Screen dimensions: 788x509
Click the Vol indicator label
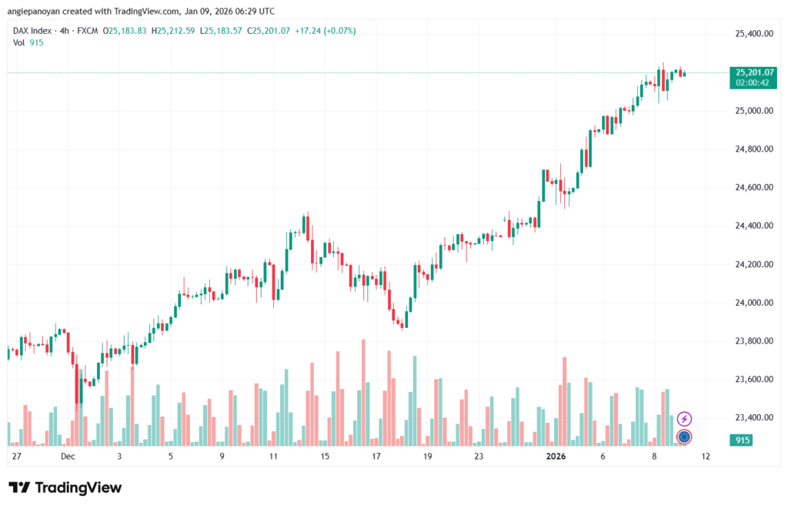click(19, 42)
